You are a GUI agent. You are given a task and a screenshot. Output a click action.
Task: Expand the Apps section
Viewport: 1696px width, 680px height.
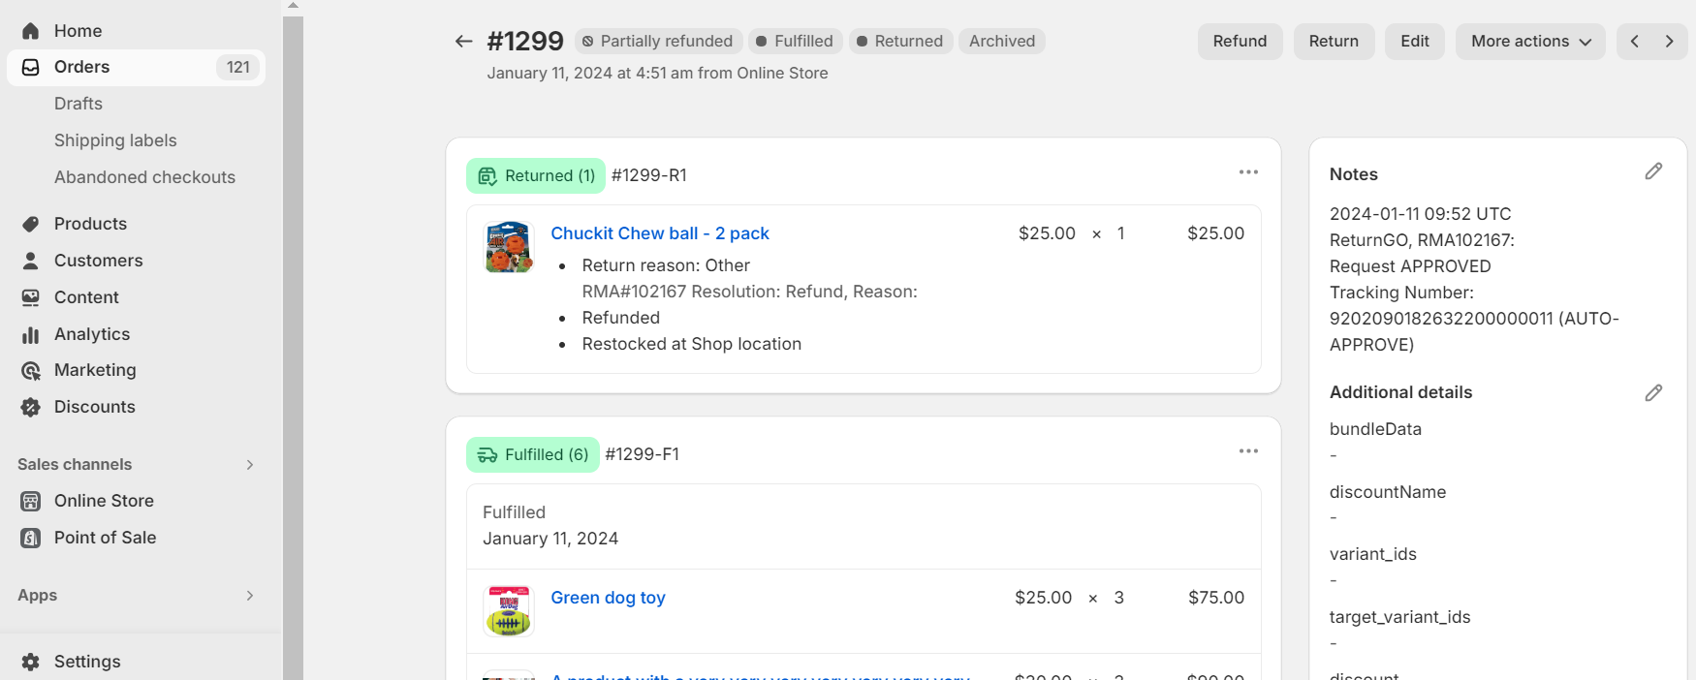(250, 596)
